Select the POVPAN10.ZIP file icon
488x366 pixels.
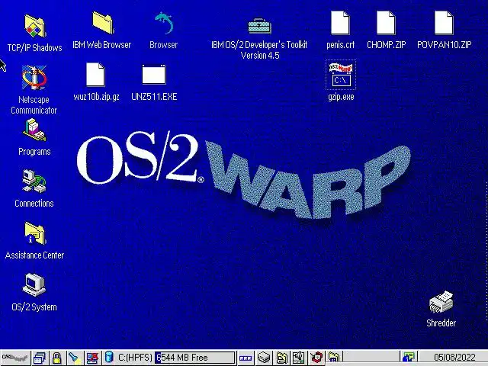click(444, 23)
